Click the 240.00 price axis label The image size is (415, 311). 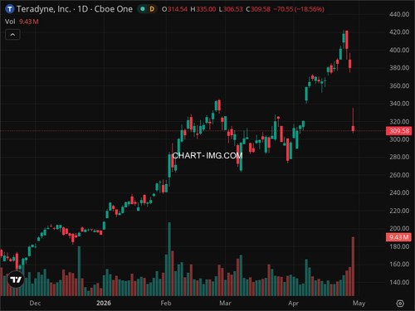[x=399, y=192]
